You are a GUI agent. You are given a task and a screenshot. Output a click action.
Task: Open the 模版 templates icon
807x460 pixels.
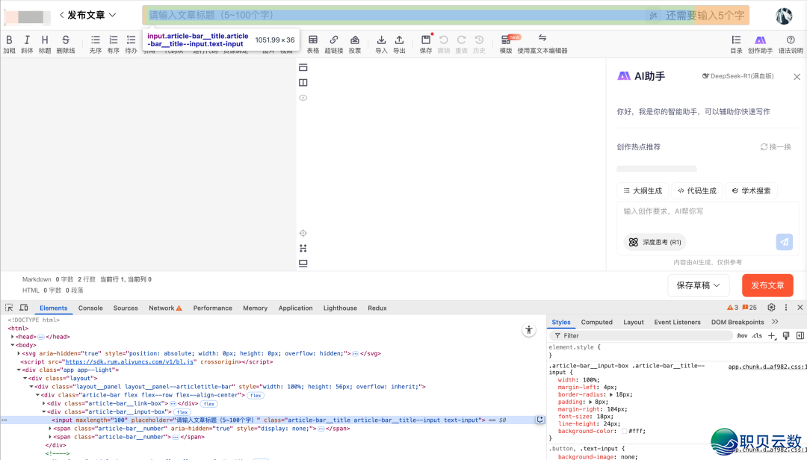click(506, 40)
